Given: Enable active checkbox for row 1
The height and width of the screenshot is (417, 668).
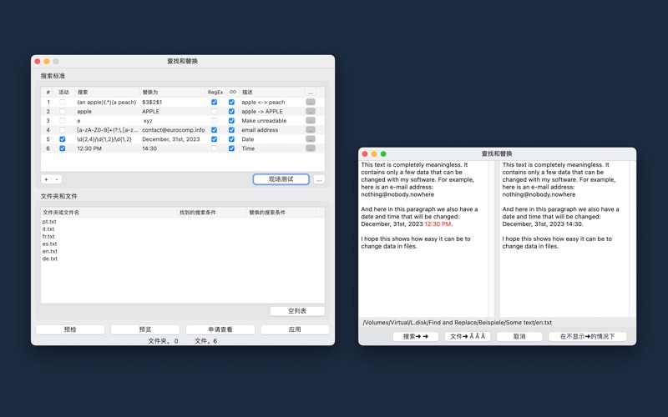Looking at the screenshot, I should [62, 102].
